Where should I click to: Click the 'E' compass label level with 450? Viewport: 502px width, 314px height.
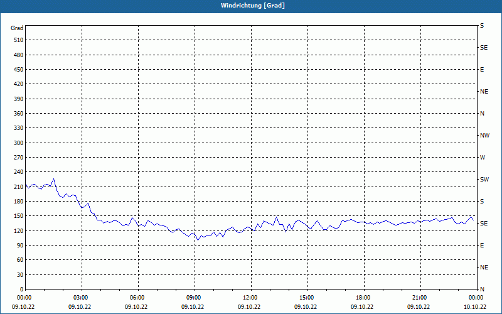(x=482, y=70)
